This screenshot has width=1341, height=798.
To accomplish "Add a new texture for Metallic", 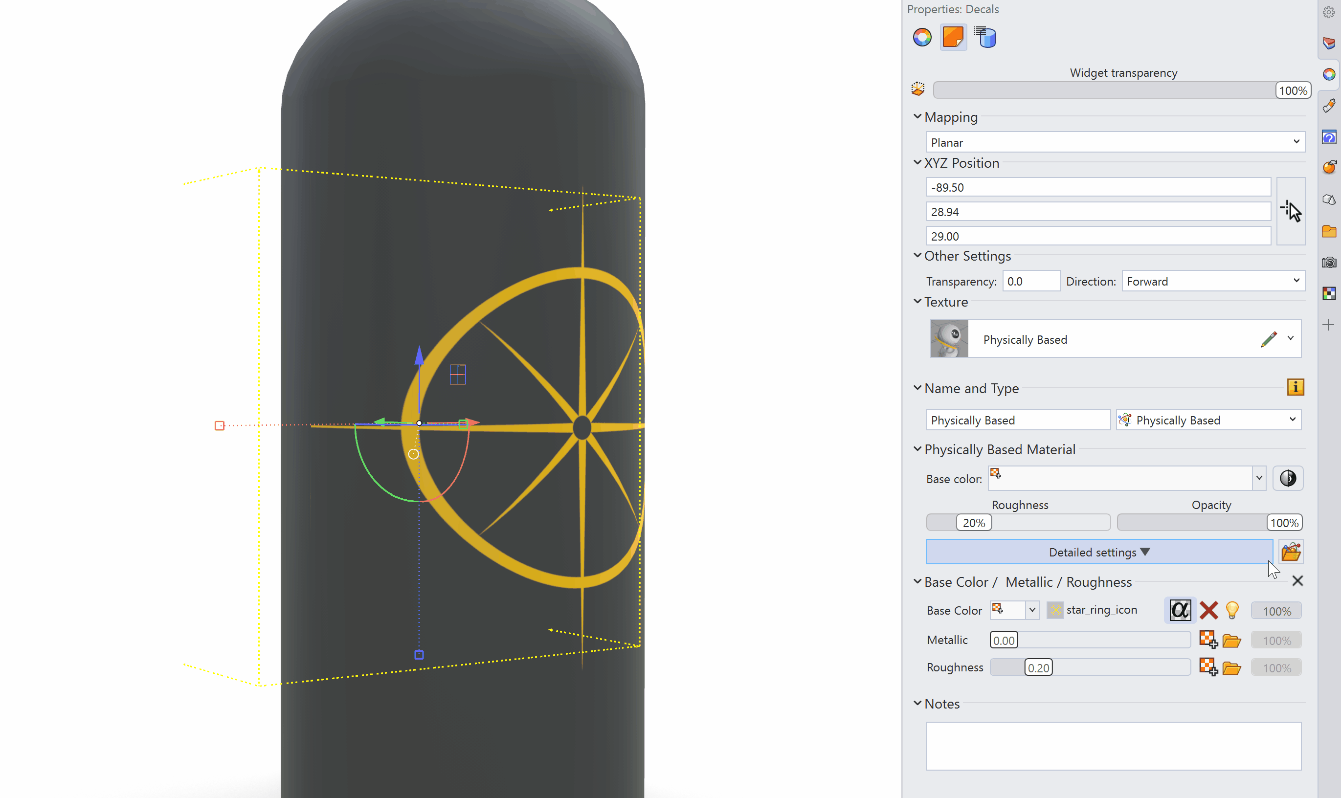I will point(1209,640).
